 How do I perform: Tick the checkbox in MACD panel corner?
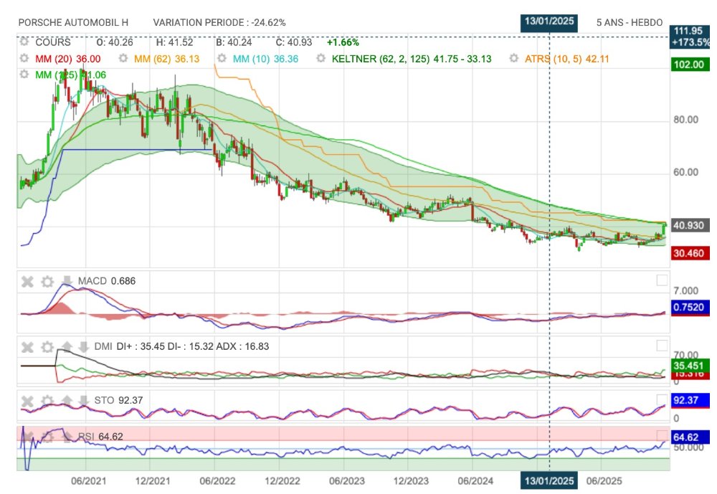tap(662, 280)
